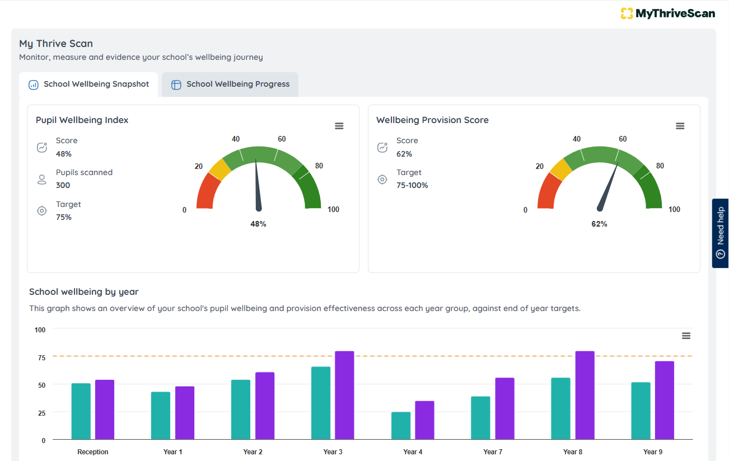The height and width of the screenshot is (461, 729).
Task: Open the School wellbeing by year menu
Action: pyautogui.click(x=686, y=336)
